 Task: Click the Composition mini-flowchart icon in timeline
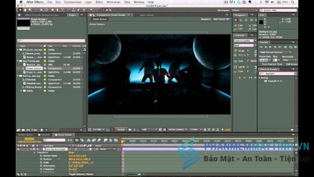[x=70, y=140]
